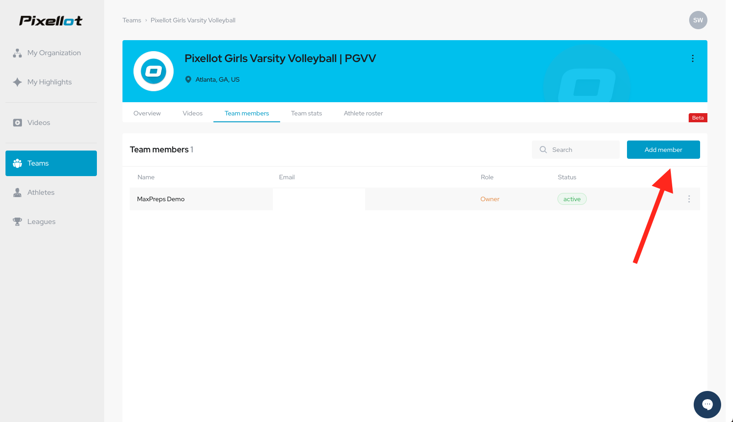This screenshot has width=733, height=422.
Task: Navigate to Leagues with trophy icon
Action: tap(41, 222)
